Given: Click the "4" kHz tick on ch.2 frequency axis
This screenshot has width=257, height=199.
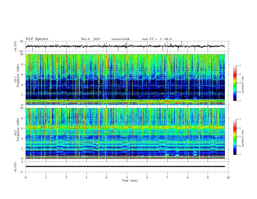Looking at the screenshot, I should (x=23, y=139).
